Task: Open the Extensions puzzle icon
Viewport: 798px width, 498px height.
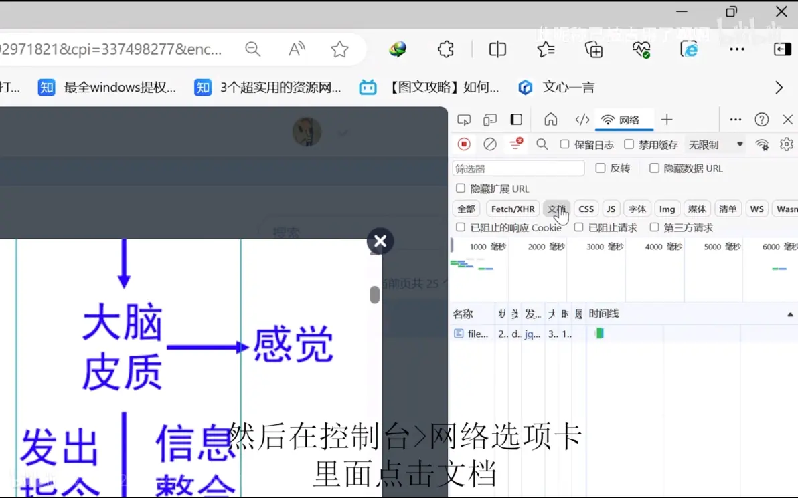Action: pyautogui.click(x=446, y=49)
